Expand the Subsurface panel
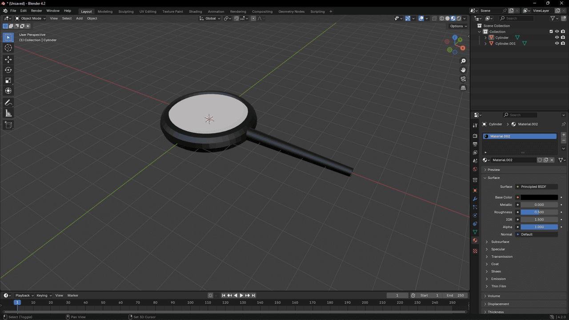569x320 pixels. point(500,242)
